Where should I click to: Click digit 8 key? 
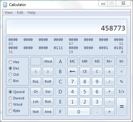click(85, 81)
